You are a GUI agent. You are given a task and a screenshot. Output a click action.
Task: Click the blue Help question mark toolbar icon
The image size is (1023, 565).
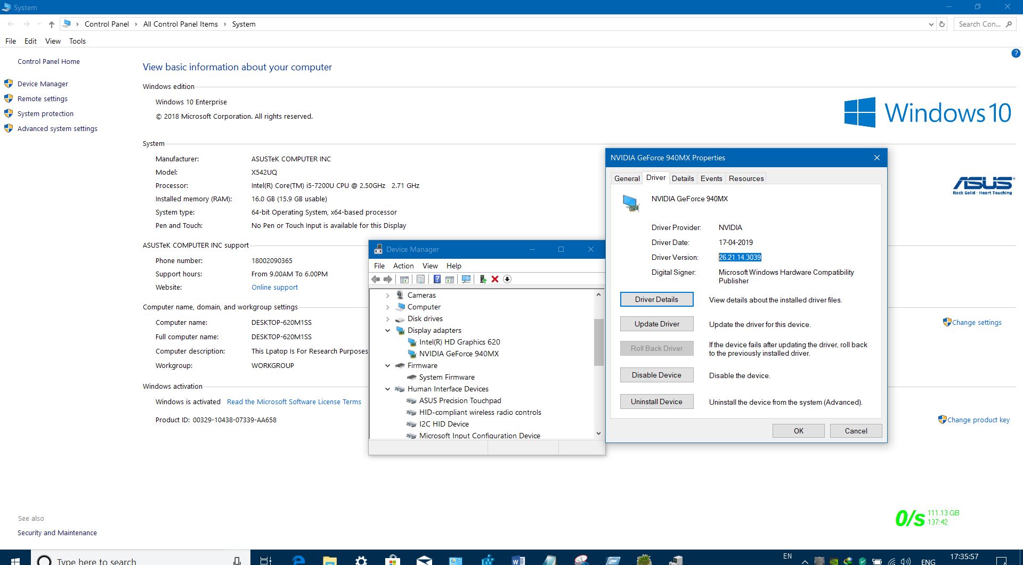tap(437, 279)
